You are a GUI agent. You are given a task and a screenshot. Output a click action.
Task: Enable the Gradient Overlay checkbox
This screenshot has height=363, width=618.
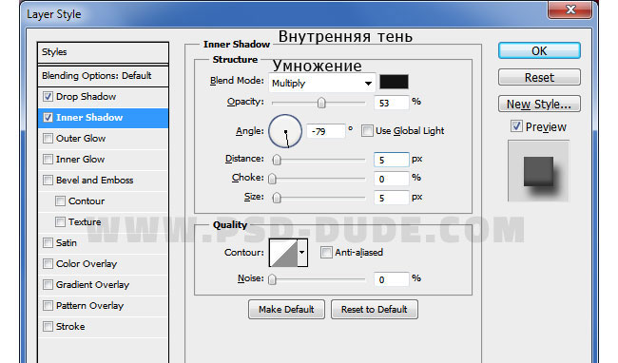tap(48, 284)
